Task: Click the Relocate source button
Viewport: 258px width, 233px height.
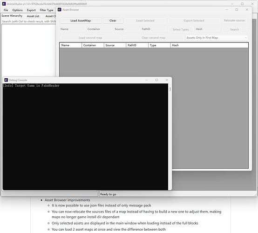Action: pos(234,21)
